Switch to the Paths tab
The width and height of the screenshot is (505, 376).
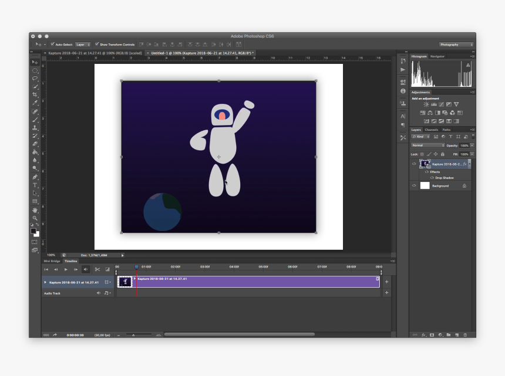tap(446, 130)
